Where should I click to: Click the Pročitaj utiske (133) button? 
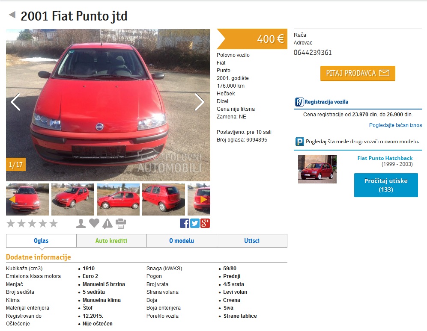(386, 185)
